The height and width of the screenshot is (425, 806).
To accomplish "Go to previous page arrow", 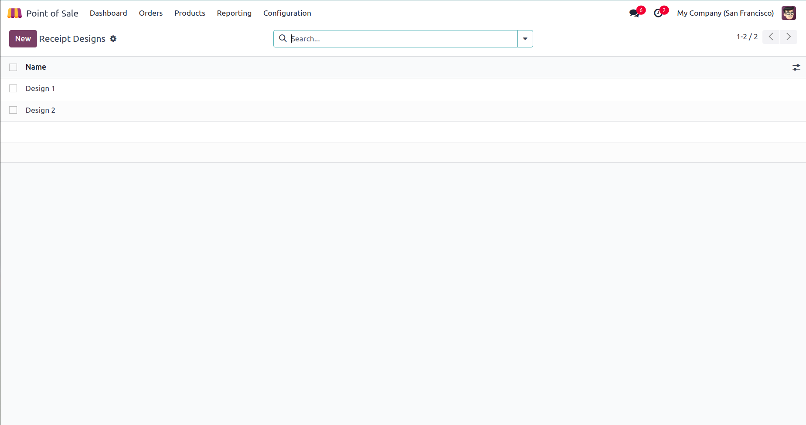I will (x=771, y=37).
